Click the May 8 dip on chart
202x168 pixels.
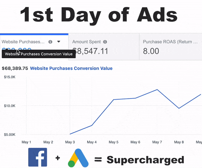click(179, 108)
